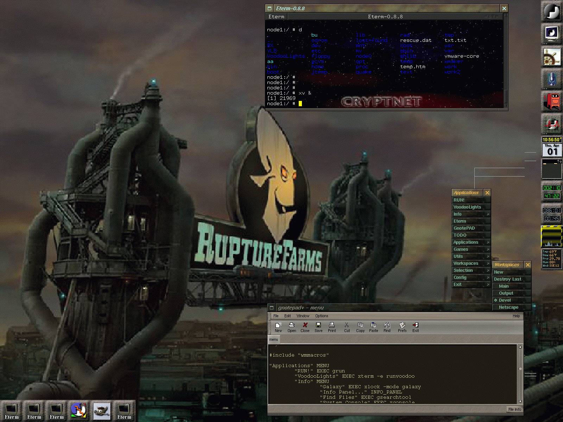This screenshot has height=422, width=563.
Task: Click the third Eterm icon in bottom dock
Action: [x=57, y=411]
